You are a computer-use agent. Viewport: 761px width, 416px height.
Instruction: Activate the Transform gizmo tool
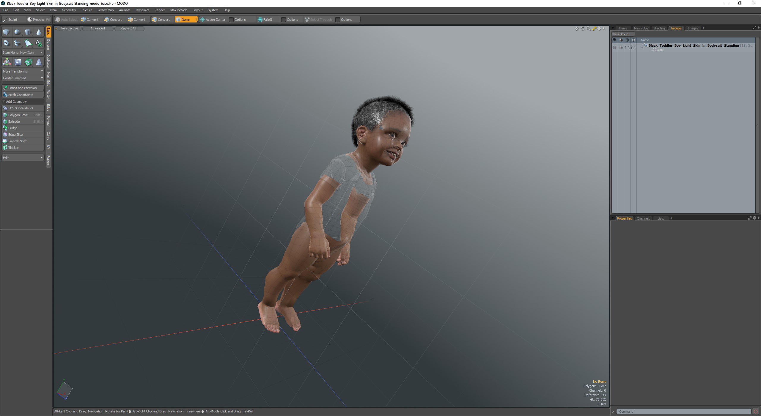pos(7,62)
